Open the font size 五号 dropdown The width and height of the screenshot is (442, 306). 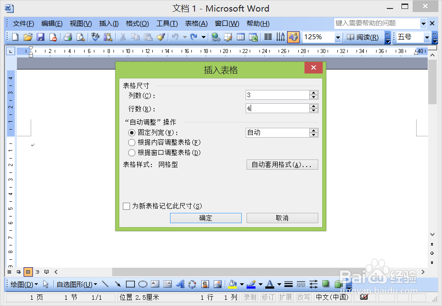tap(427, 37)
